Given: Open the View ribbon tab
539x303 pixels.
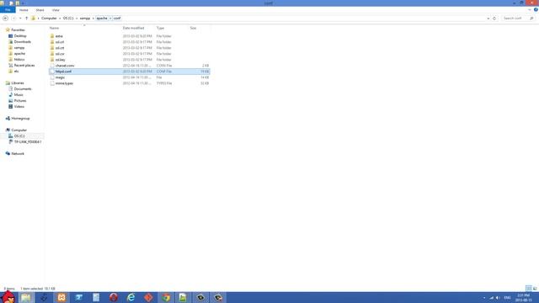Looking at the screenshot, I should [x=56, y=10].
